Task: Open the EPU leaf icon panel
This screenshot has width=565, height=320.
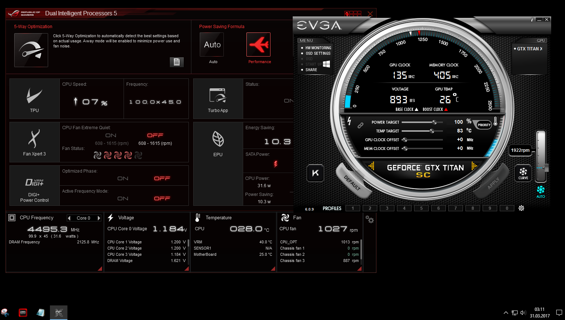Action: point(218,139)
